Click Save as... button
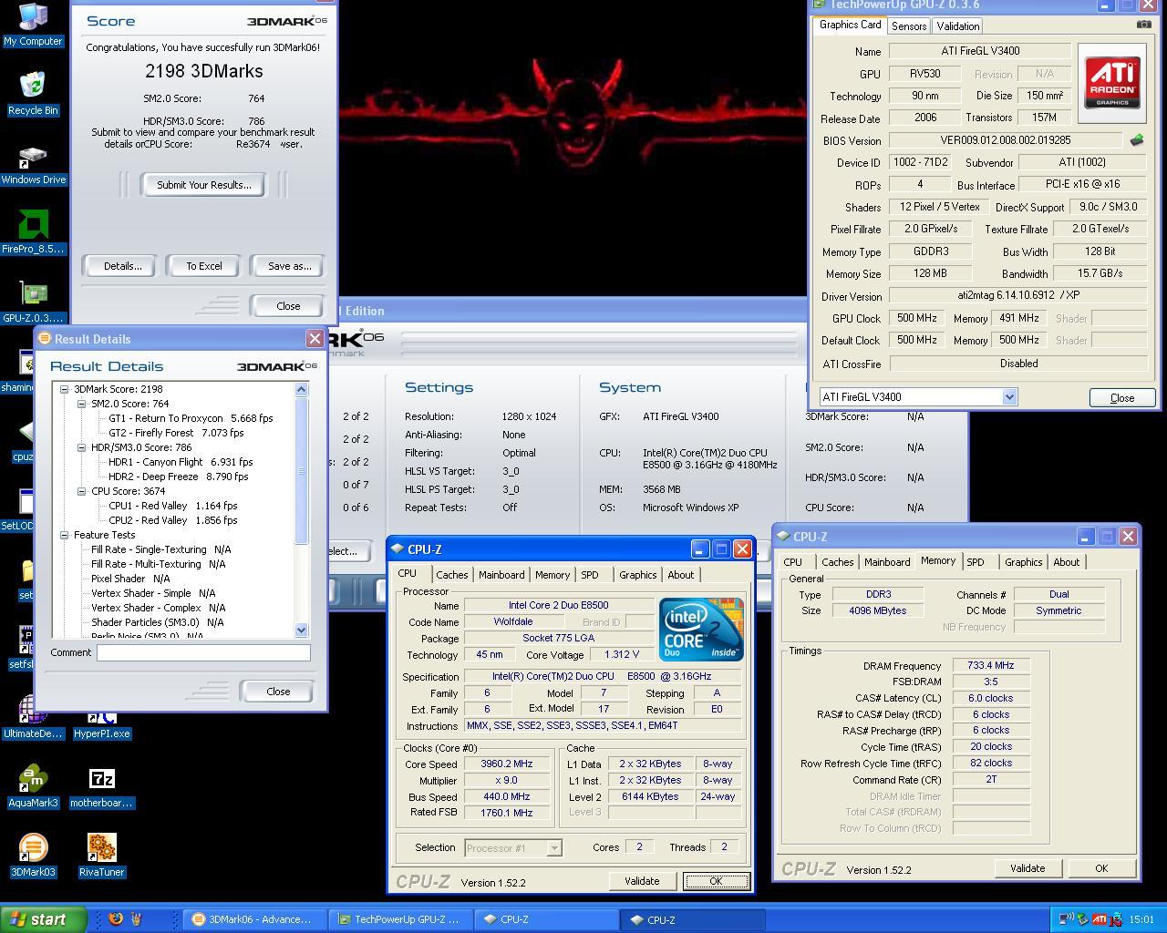 click(289, 266)
